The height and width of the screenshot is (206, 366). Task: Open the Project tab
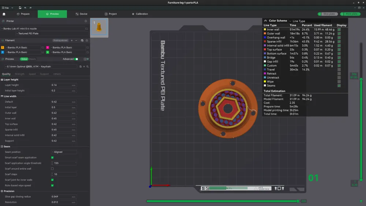coord(111,14)
